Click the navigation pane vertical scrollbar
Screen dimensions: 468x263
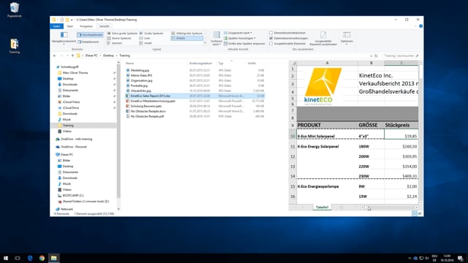tap(118, 136)
